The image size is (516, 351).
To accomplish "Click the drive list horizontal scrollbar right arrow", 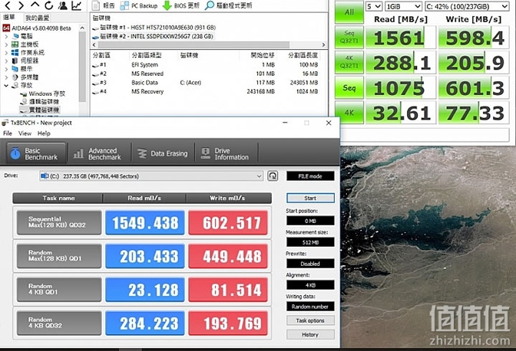I will pyautogui.click(x=323, y=44).
